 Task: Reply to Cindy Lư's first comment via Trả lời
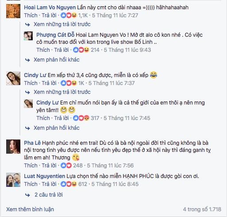pos(49,83)
